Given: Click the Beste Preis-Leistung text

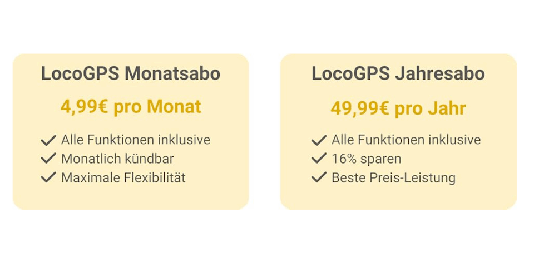Looking at the screenshot, I should 393,177.
